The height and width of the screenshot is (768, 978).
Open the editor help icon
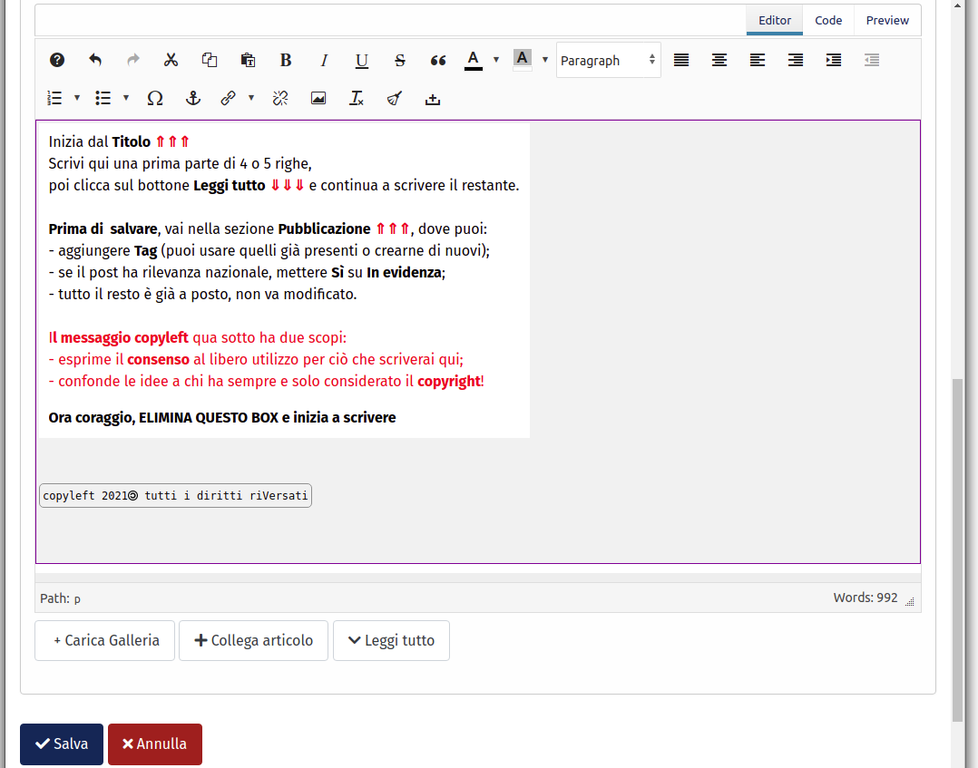pyautogui.click(x=57, y=61)
